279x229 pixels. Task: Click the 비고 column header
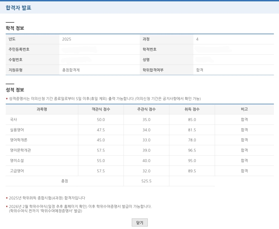244,109
